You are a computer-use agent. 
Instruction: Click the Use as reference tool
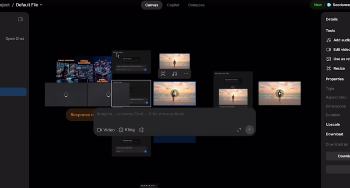point(338,59)
